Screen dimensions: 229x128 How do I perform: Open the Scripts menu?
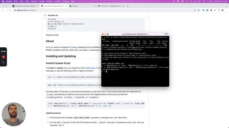tap(42, 1)
